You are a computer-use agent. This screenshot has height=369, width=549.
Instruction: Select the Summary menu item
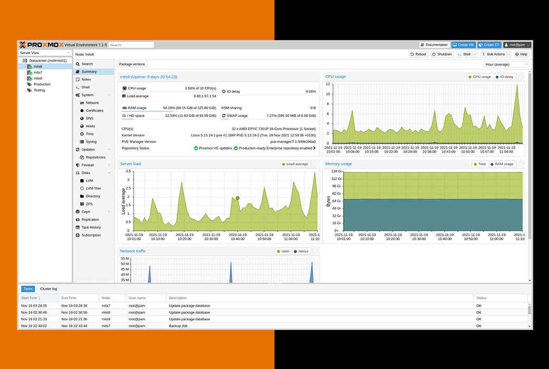tap(94, 72)
